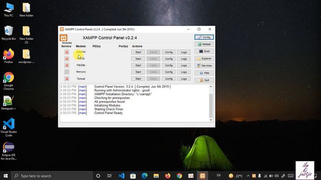The image size is (321, 180).
Task: Select the Visual Studio Code desktop shortcut
Action: (x=9, y=127)
